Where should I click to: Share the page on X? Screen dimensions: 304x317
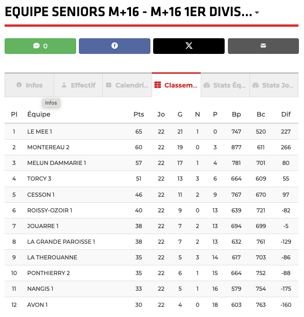click(189, 46)
